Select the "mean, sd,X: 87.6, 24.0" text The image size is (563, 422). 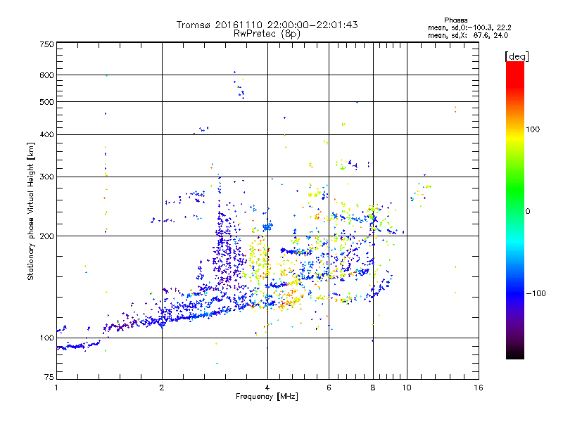tap(468, 35)
